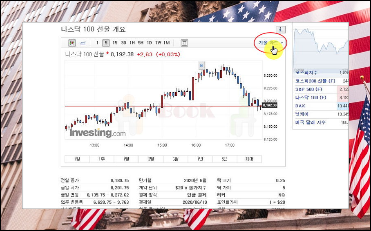Select the 15 minute interval
The width and height of the screenshot is (371, 231).
[115, 43]
